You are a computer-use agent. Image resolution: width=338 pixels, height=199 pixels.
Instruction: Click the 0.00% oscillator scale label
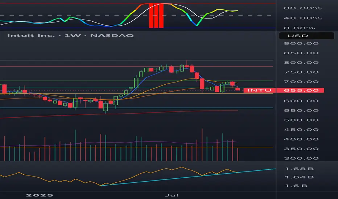pos(300,28)
